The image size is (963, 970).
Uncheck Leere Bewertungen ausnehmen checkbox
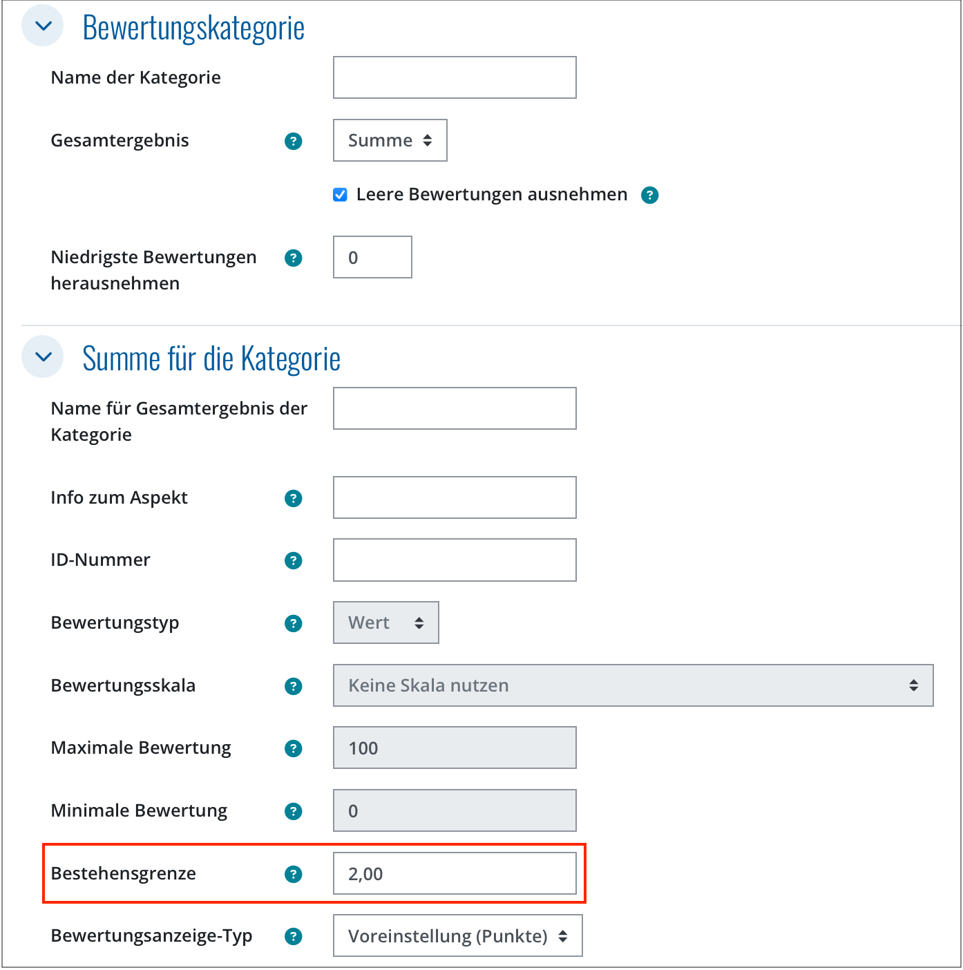click(x=340, y=195)
